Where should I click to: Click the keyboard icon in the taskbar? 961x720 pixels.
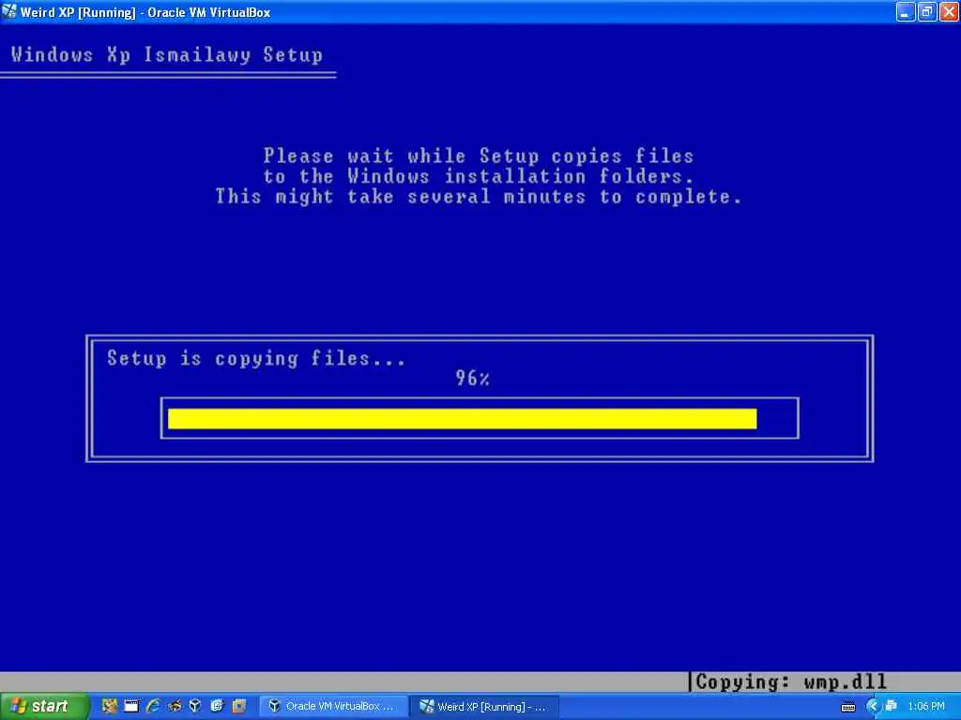point(848,707)
